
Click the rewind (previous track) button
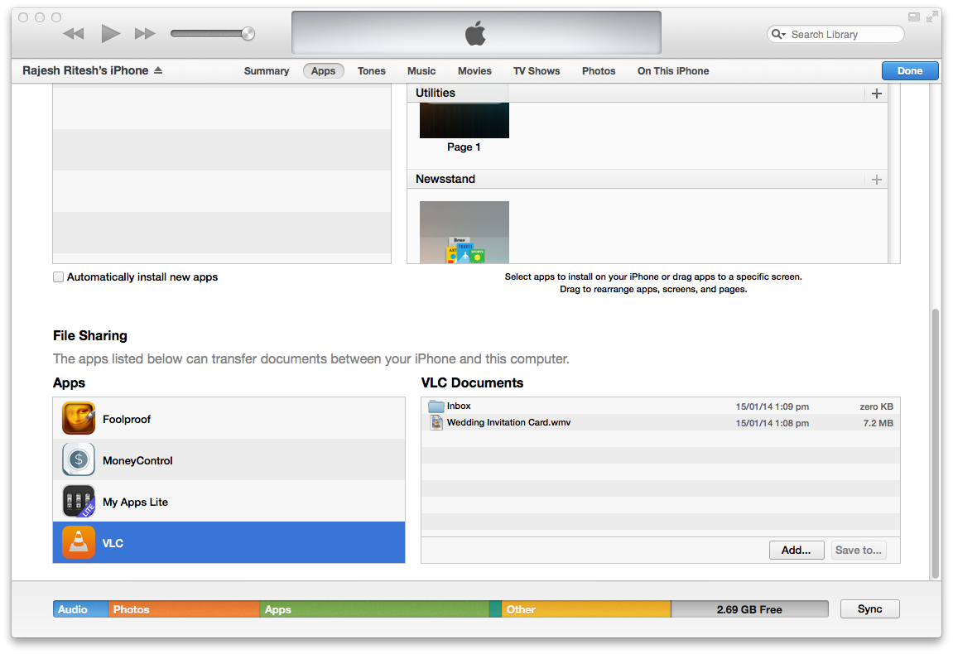pos(74,33)
